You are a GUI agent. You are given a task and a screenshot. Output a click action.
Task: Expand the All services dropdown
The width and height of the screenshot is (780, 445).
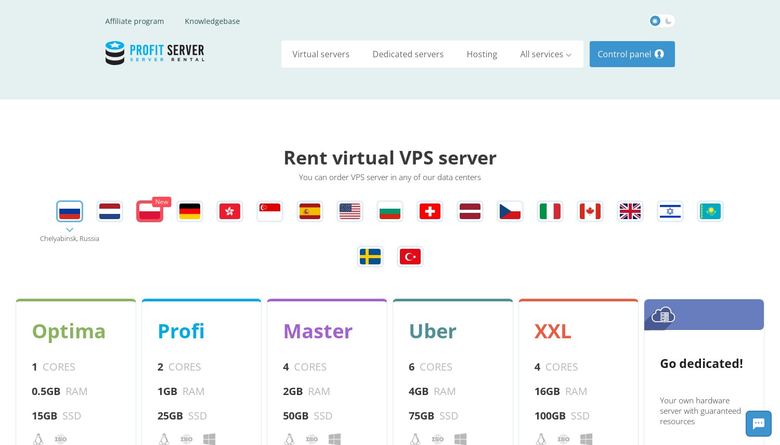click(545, 54)
